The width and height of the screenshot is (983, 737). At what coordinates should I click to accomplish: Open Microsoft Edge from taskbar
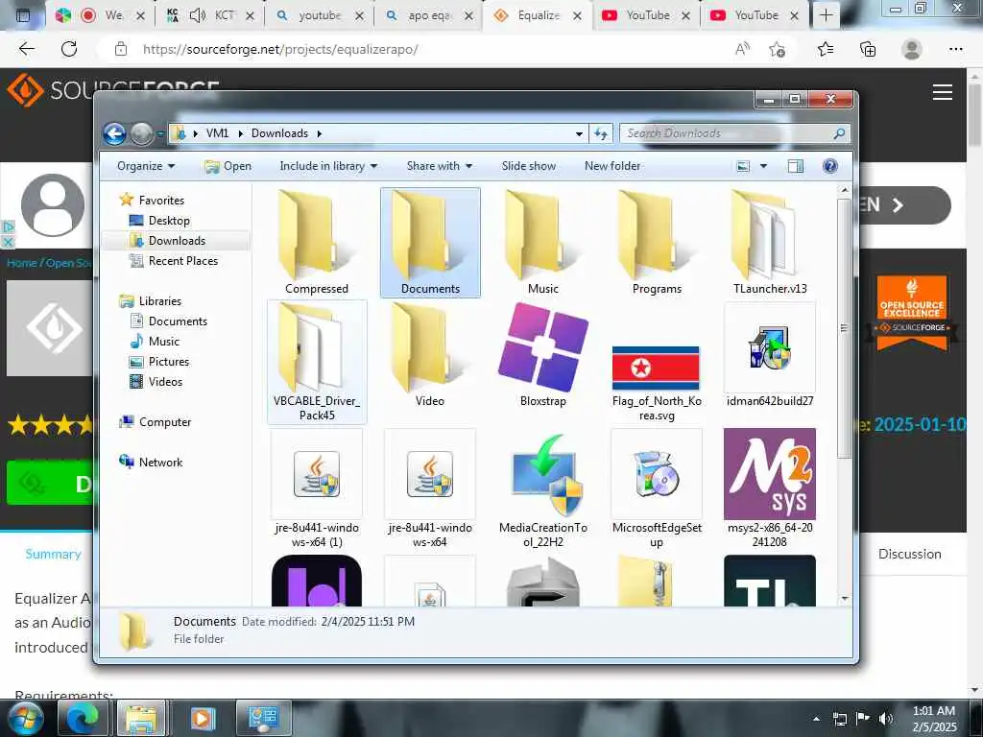83,718
